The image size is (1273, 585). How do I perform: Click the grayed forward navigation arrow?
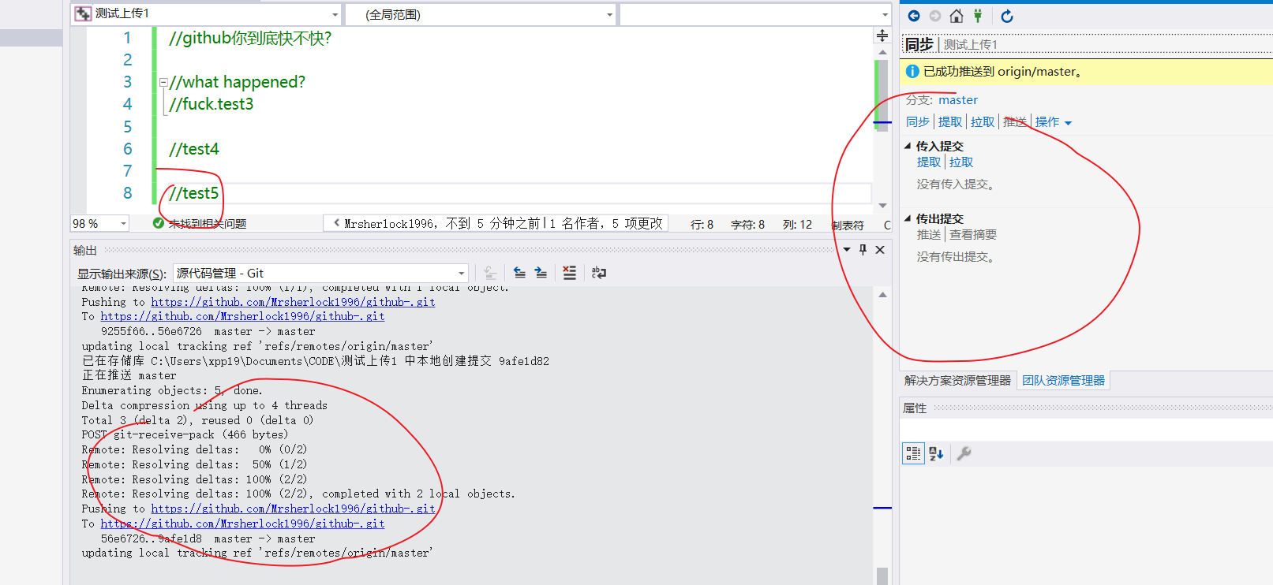click(935, 16)
